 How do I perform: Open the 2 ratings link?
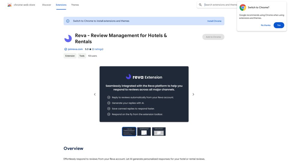97,49
